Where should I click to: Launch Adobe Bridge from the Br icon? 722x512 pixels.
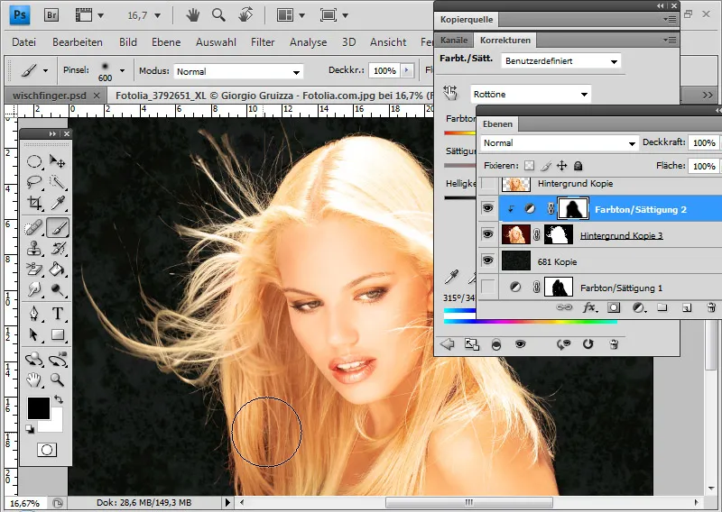point(51,14)
